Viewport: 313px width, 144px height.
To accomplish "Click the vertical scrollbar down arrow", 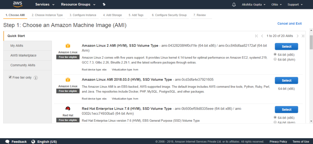I will click(x=311, y=121).
